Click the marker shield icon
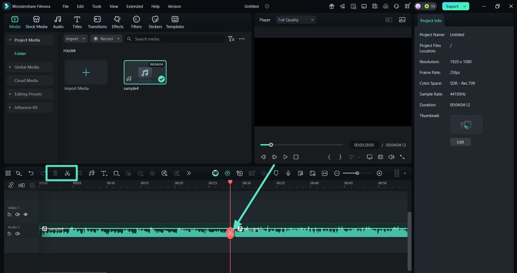The width and height of the screenshot is (517, 273). tap(276, 173)
